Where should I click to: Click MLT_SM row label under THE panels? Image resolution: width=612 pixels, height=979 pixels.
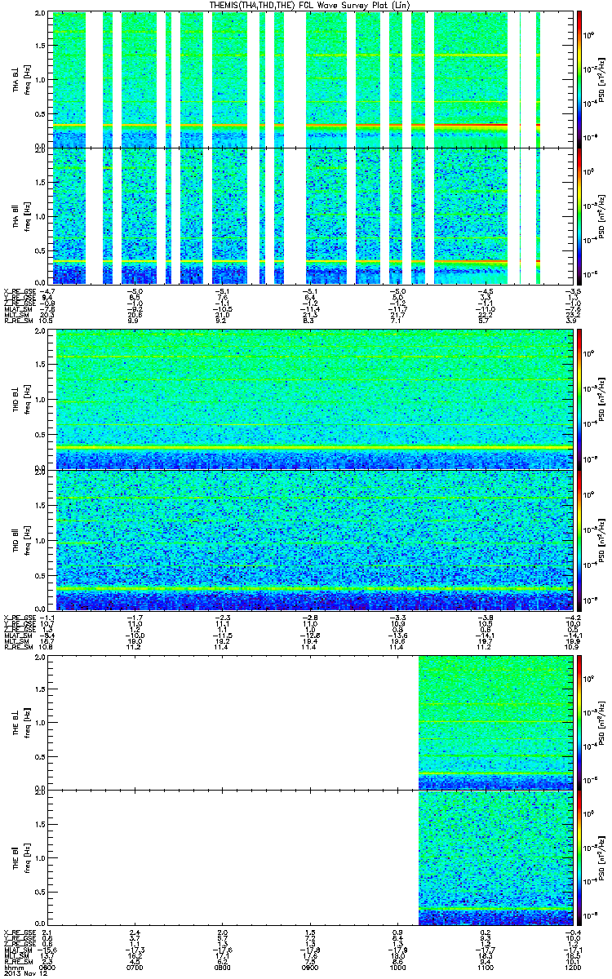point(15,957)
